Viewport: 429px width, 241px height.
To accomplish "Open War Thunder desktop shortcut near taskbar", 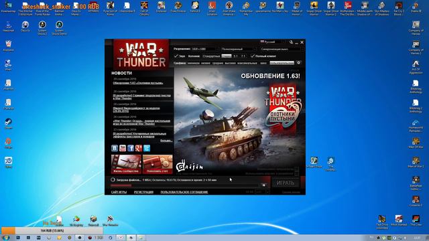I will point(110,221).
